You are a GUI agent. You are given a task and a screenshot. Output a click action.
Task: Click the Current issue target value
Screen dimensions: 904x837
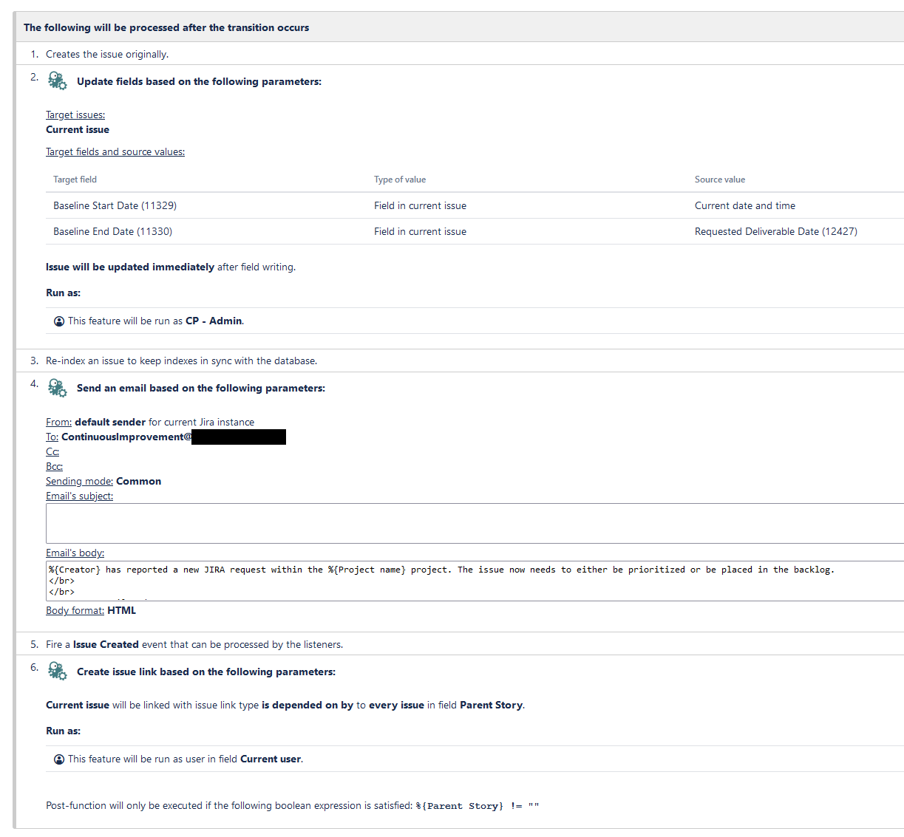78,129
